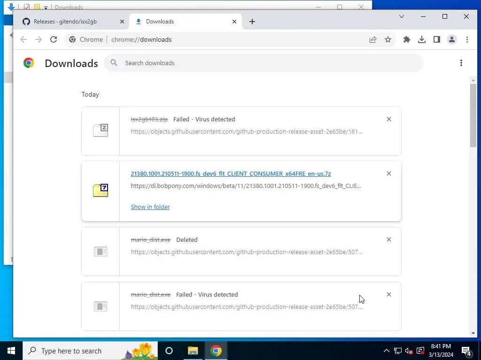Screen dimensions: 481x360
Task: Click the isx2gb103.zip archive file icon
Action: click(x=101, y=130)
